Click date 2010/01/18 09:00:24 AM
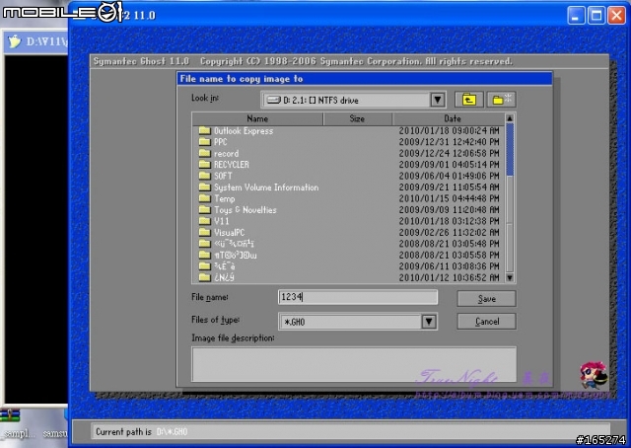 pyautogui.click(x=449, y=130)
